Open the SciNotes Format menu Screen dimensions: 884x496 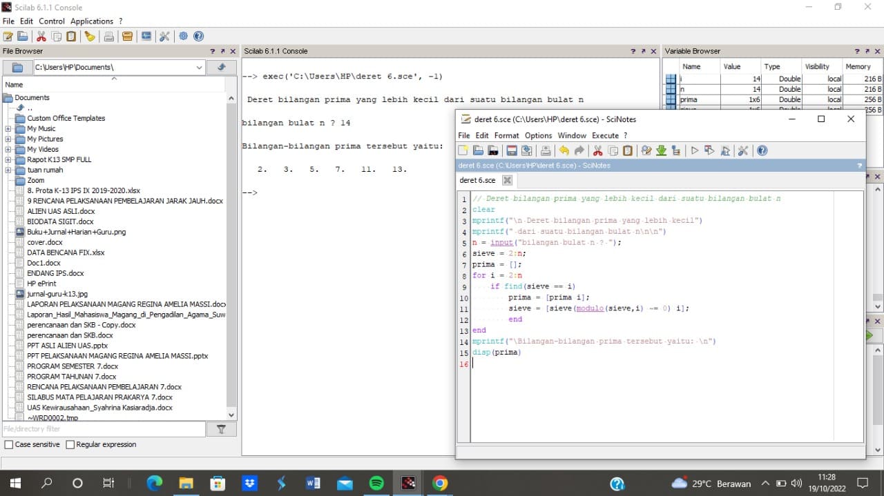506,135
